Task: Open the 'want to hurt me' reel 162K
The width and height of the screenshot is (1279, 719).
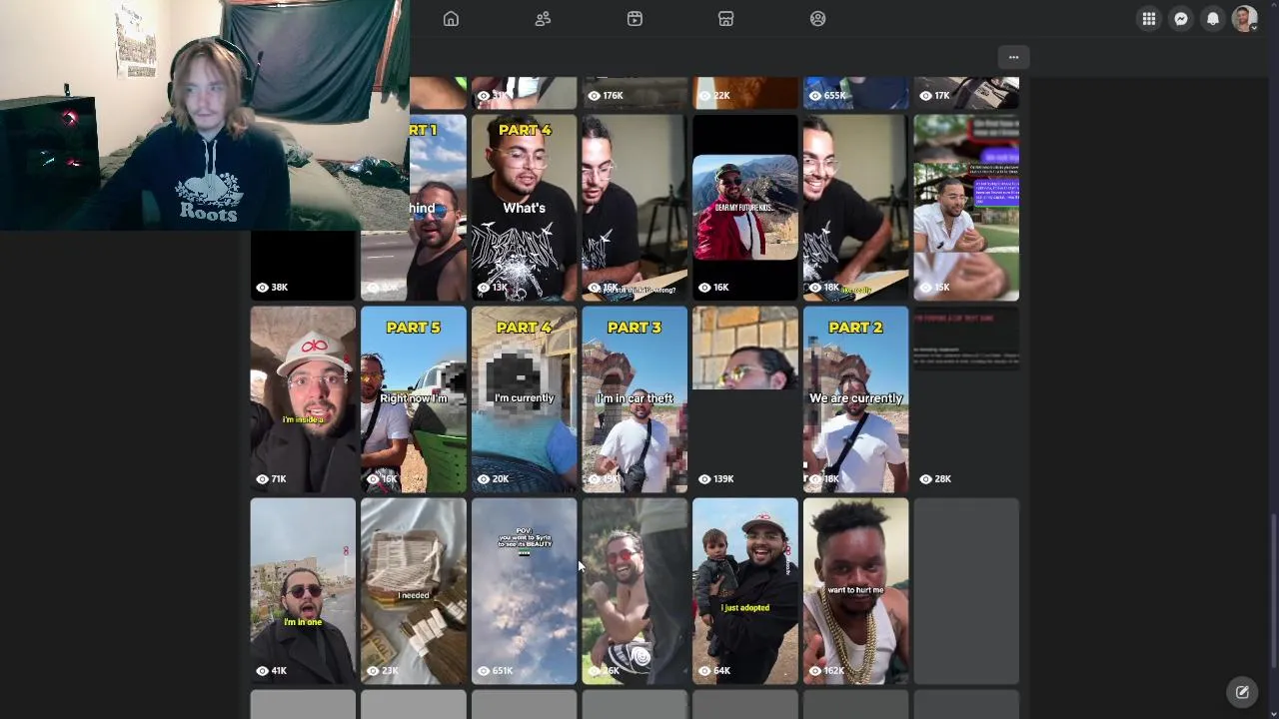Action: click(855, 591)
